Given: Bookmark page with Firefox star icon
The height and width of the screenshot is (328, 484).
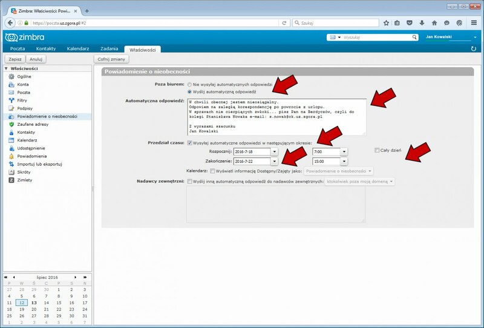Looking at the screenshot, I should pyautogui.click(x=386, y=23).
